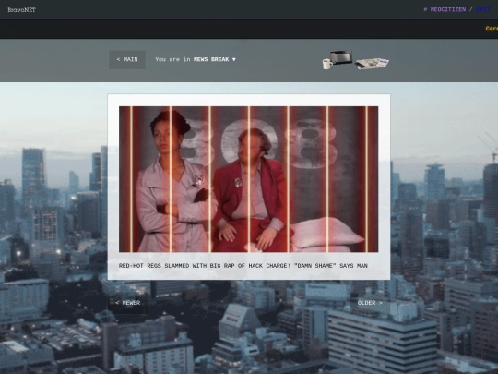Click the BravoNET logo
Image resolution: width=498 pixels, height=374 pixels.
[21, 10]
